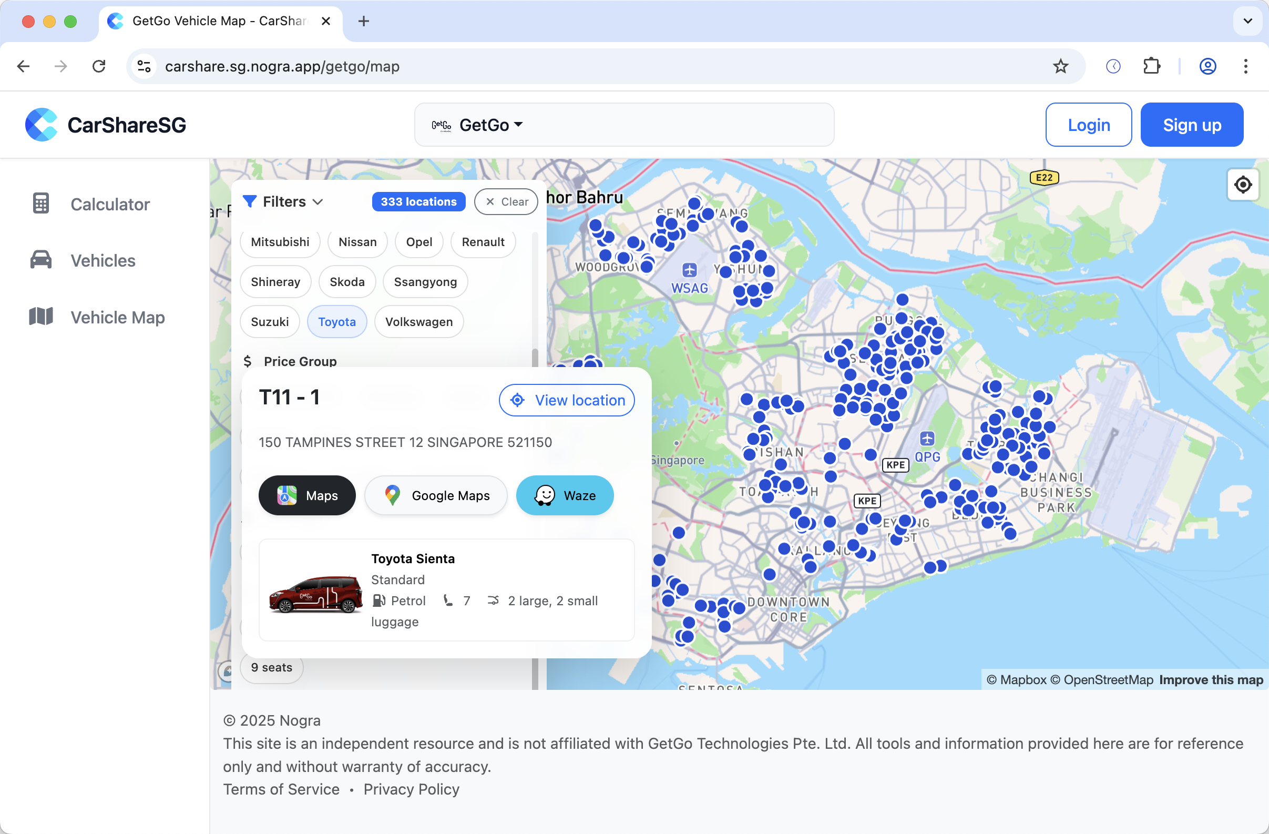Navigate to location with Waze
Screen dimensions: 1269x834
point(565,495)
